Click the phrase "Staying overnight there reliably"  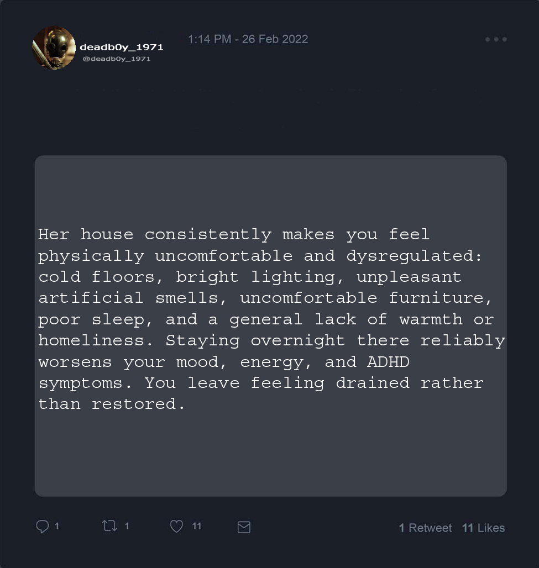click(335, 340)
